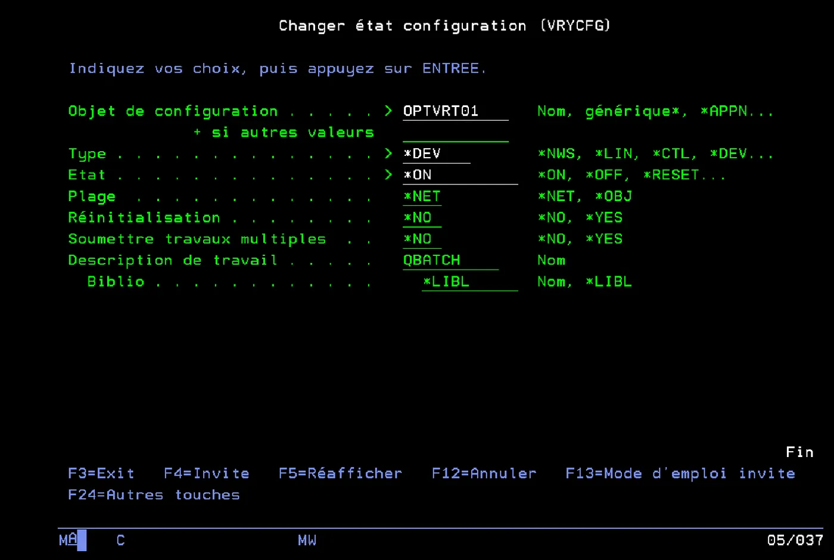Screen dimensions: 834x560
Task: Click the 'Etat' prompt label
Action: point(87,176)
